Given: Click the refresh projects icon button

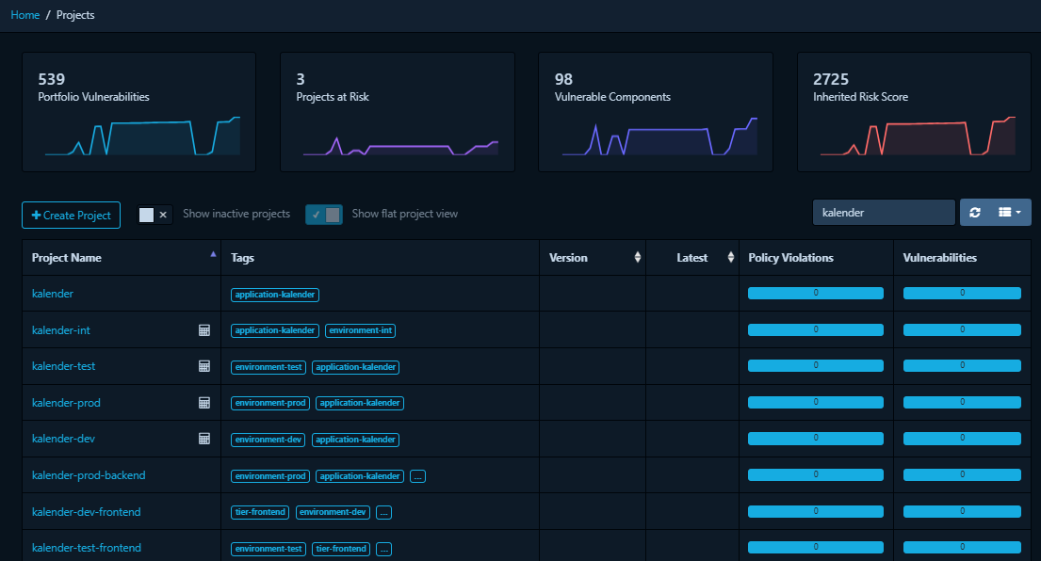Looking at the screenshot, I should tap(975, 213).
